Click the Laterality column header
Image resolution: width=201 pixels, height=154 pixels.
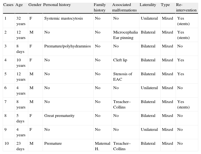click(148, 5)
